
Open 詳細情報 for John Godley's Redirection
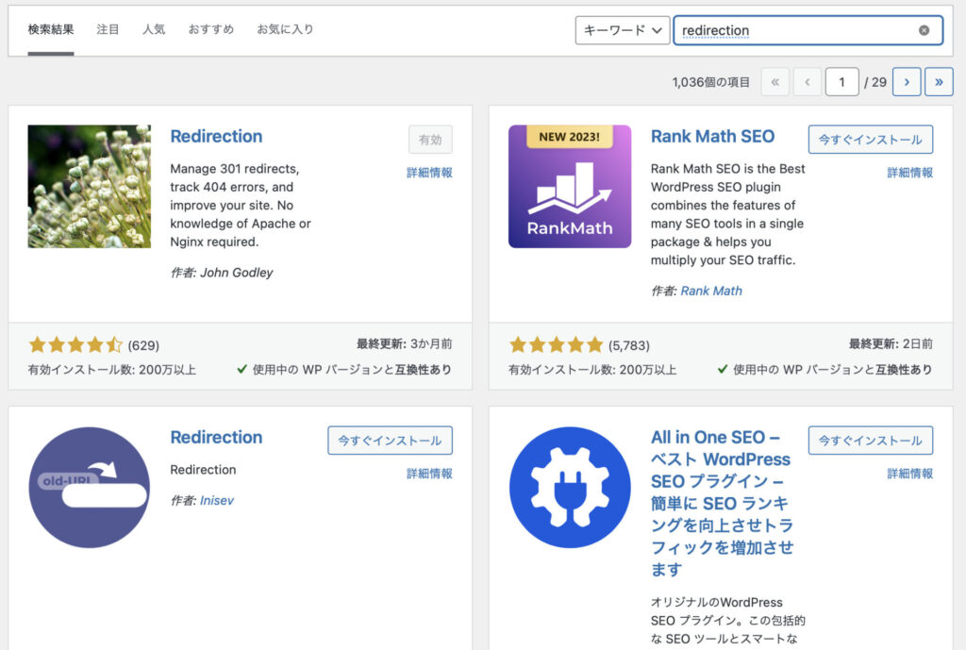429,173
